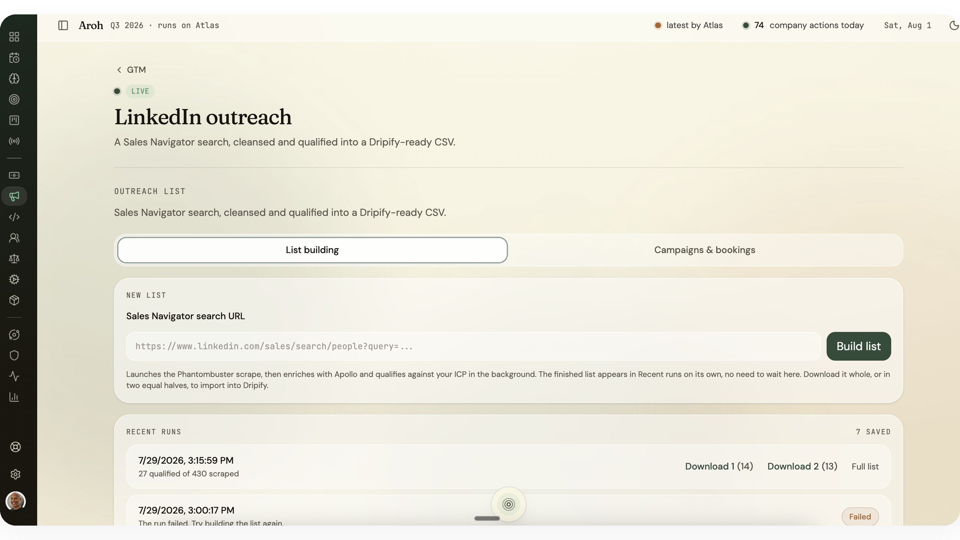The width and height of the screenshot is (960, 540).
Task: Click the 7/29/2026, 3:15:59 PM run row
Action: (x=508, y=466)
